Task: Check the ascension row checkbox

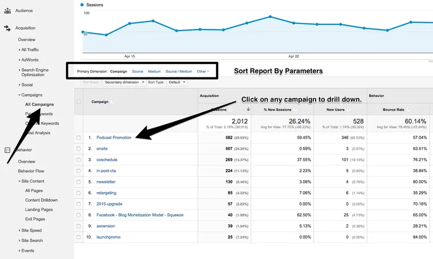Action: (79, 226)
